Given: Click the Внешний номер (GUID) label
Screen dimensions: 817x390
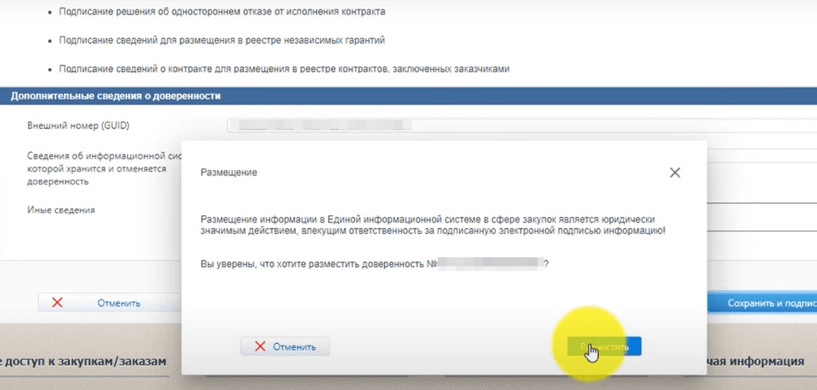Looking at the screenshot, I should pos(78,125).
